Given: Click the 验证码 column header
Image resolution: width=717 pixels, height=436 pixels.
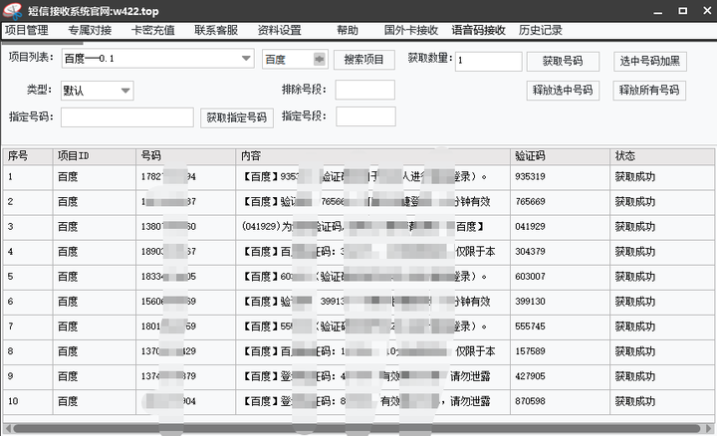Looking at the screenshot, I should 560,156.
